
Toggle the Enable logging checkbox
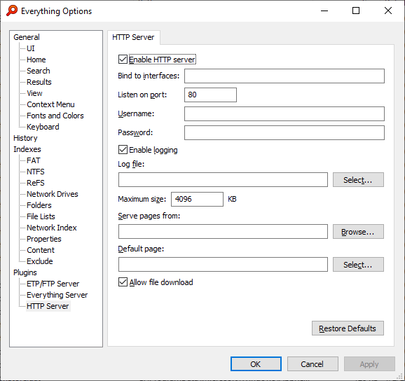(x=123, y=150)
